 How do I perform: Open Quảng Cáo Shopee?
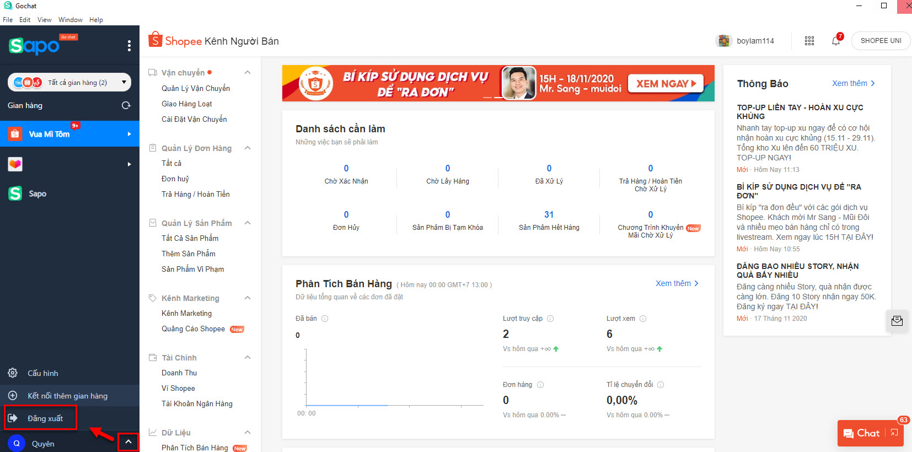(193, 329)
